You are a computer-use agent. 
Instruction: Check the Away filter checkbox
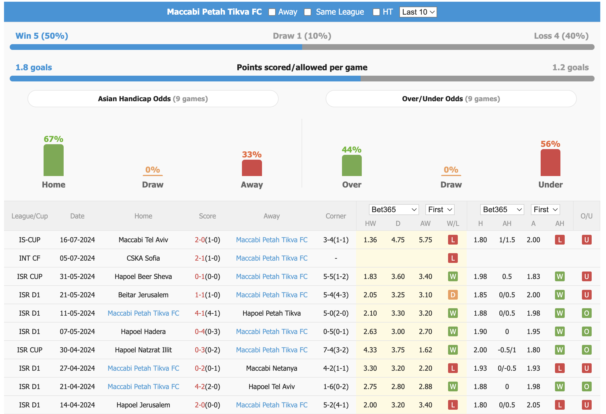pyautogui.click(x=272, y=12)
